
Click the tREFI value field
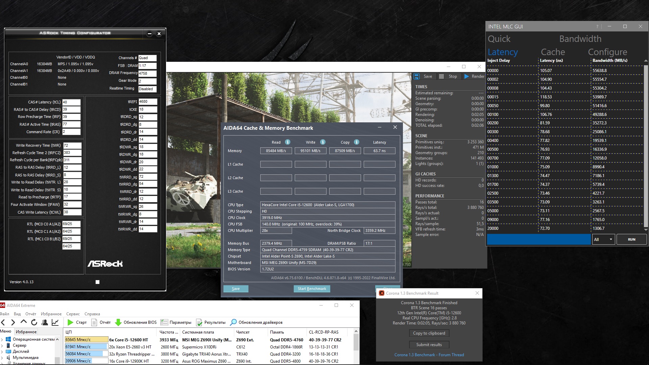[148, 102]
